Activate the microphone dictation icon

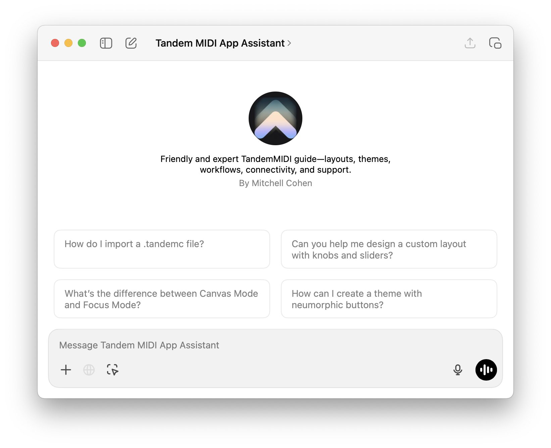[x=458, y=370]
